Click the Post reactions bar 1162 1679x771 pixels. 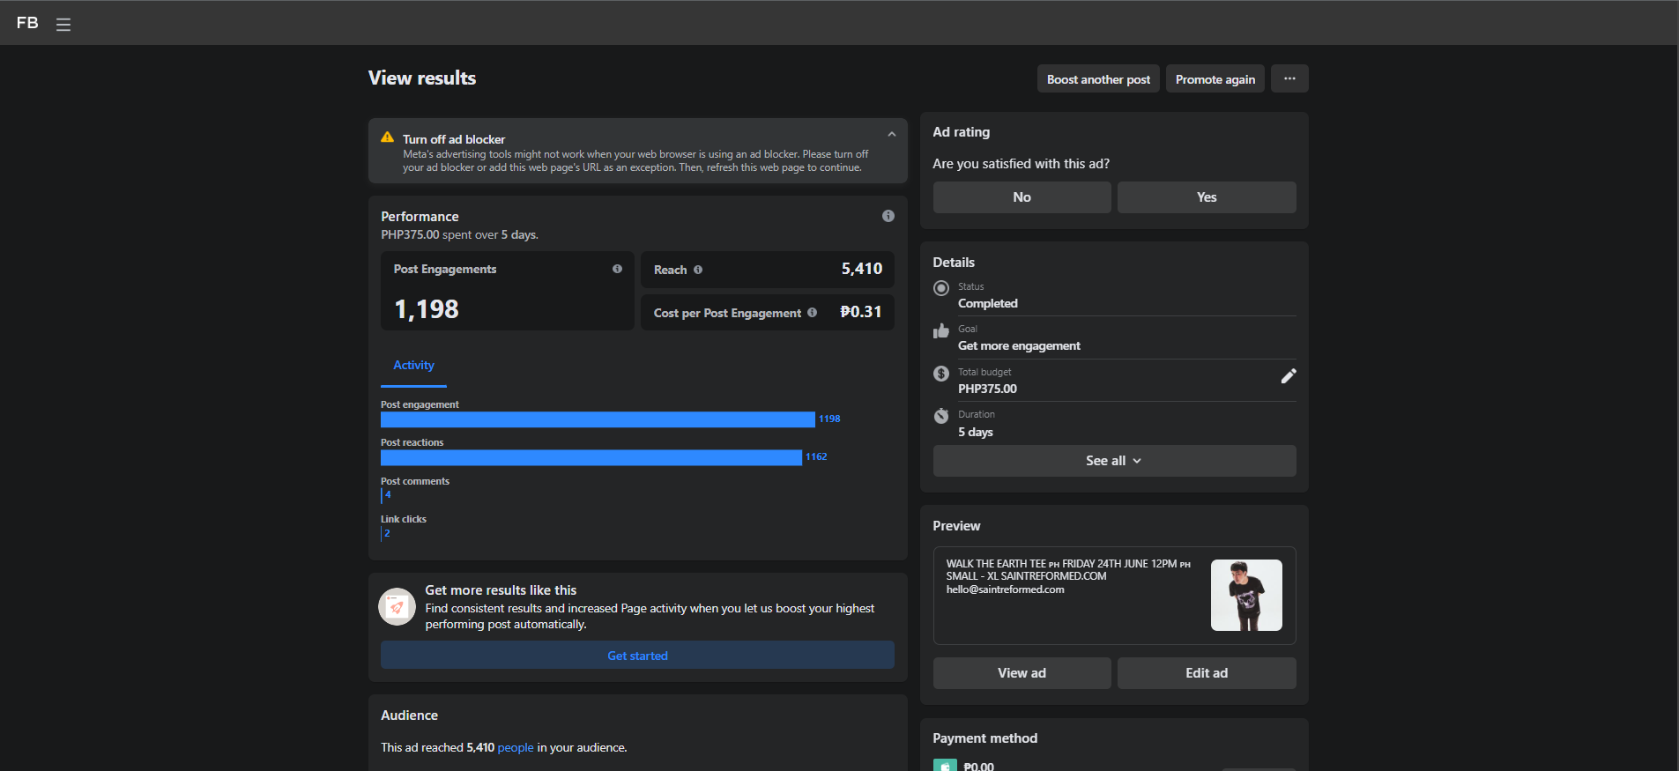591,457
